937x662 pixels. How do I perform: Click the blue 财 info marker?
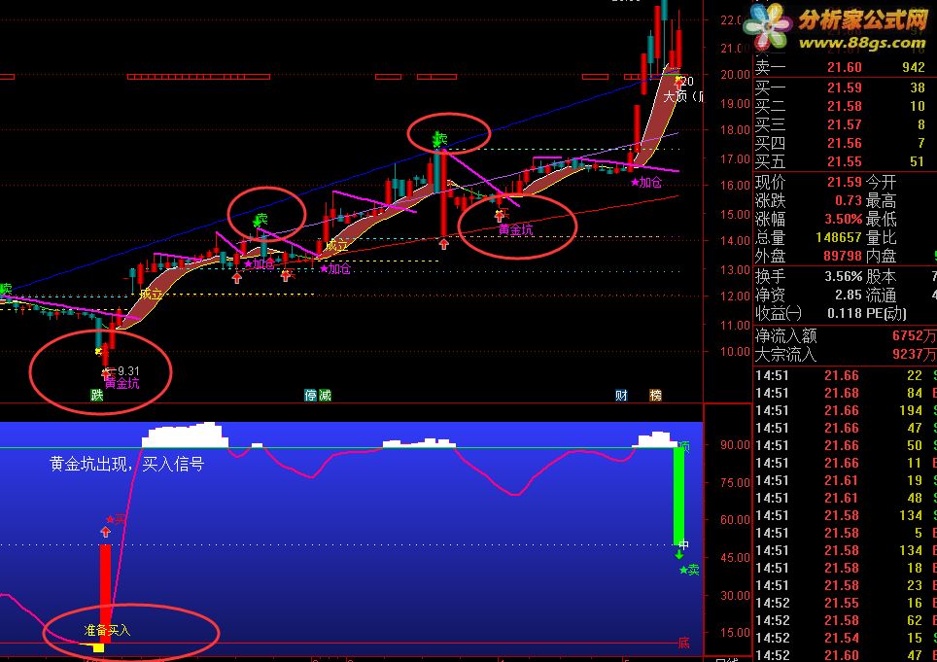[x=622, y=395]
